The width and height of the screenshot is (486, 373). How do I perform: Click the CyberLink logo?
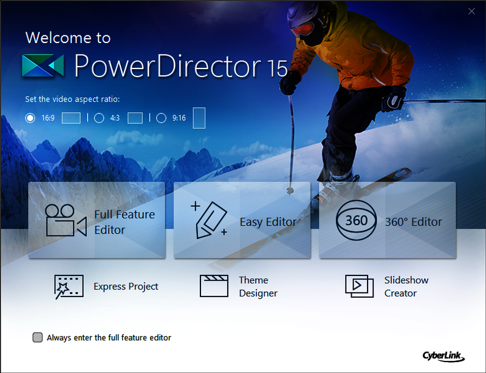(443, 356)
